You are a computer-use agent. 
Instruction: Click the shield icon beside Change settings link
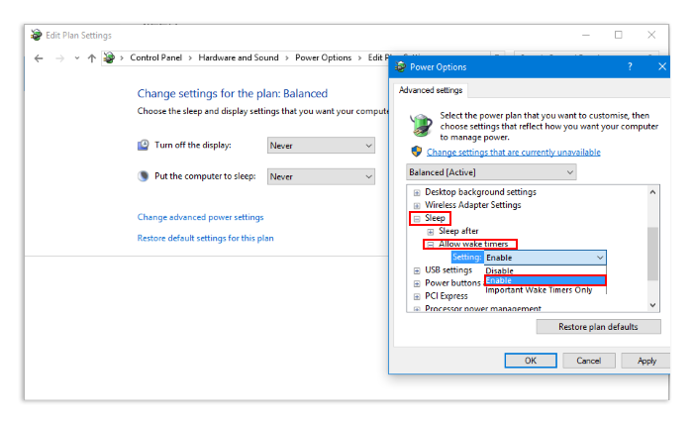click(417, 152)
